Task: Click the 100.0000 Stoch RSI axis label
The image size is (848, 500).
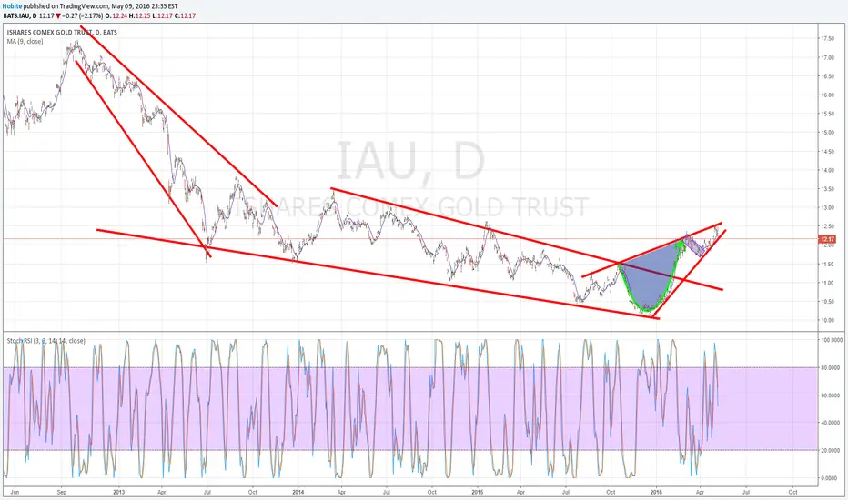Action: tap(832, 340)
